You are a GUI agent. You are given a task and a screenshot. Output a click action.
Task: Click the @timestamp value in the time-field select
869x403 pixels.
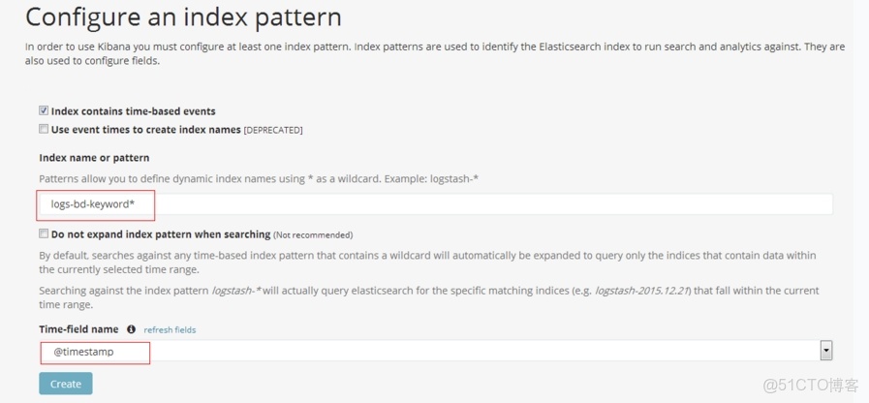(x=83, y=352)
